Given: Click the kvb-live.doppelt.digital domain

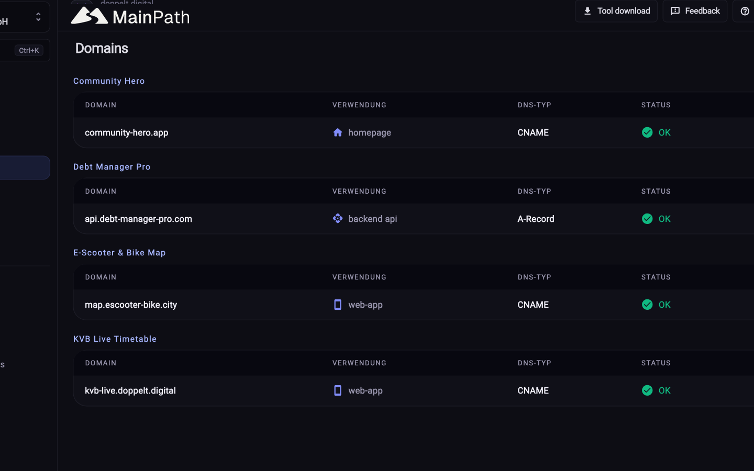Looking at the screenshot, I should tap(130, 390).
